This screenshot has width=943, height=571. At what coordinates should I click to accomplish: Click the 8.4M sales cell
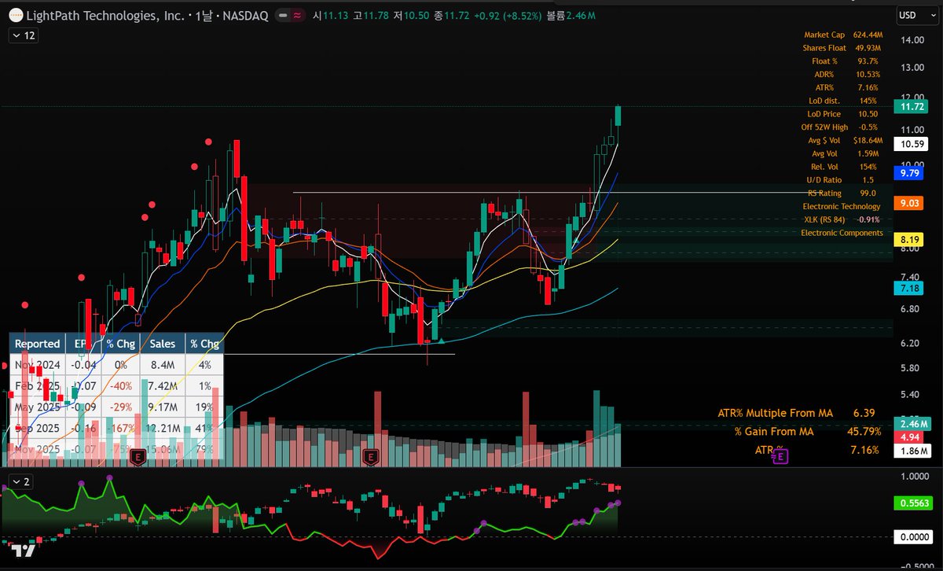[163, 365]
